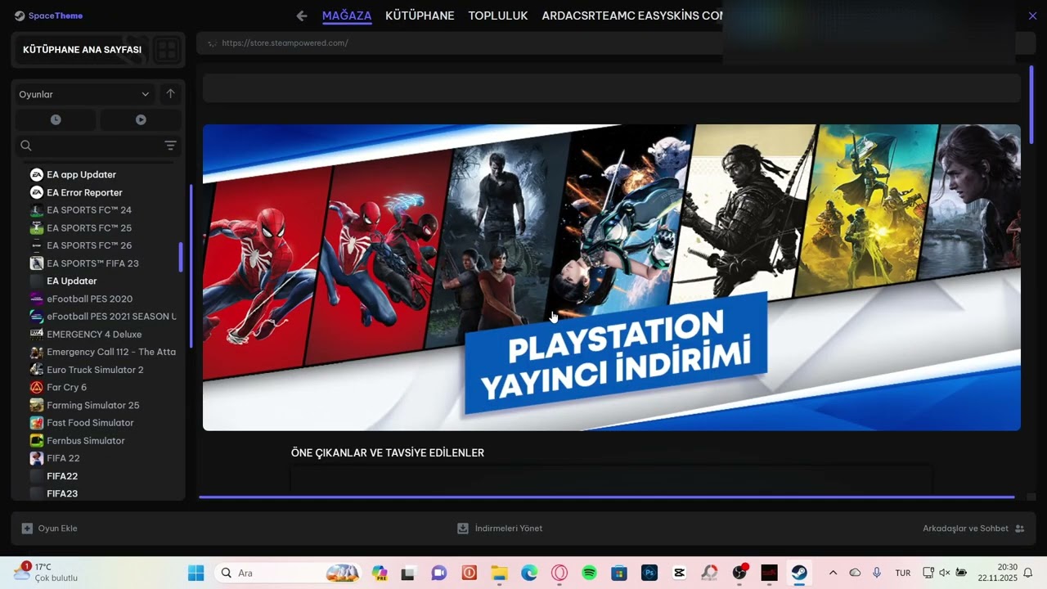Show hidden system tray icons
The width and height of the screenshot is (1047, 589).
pyautogui.click(x=833, y=573)
